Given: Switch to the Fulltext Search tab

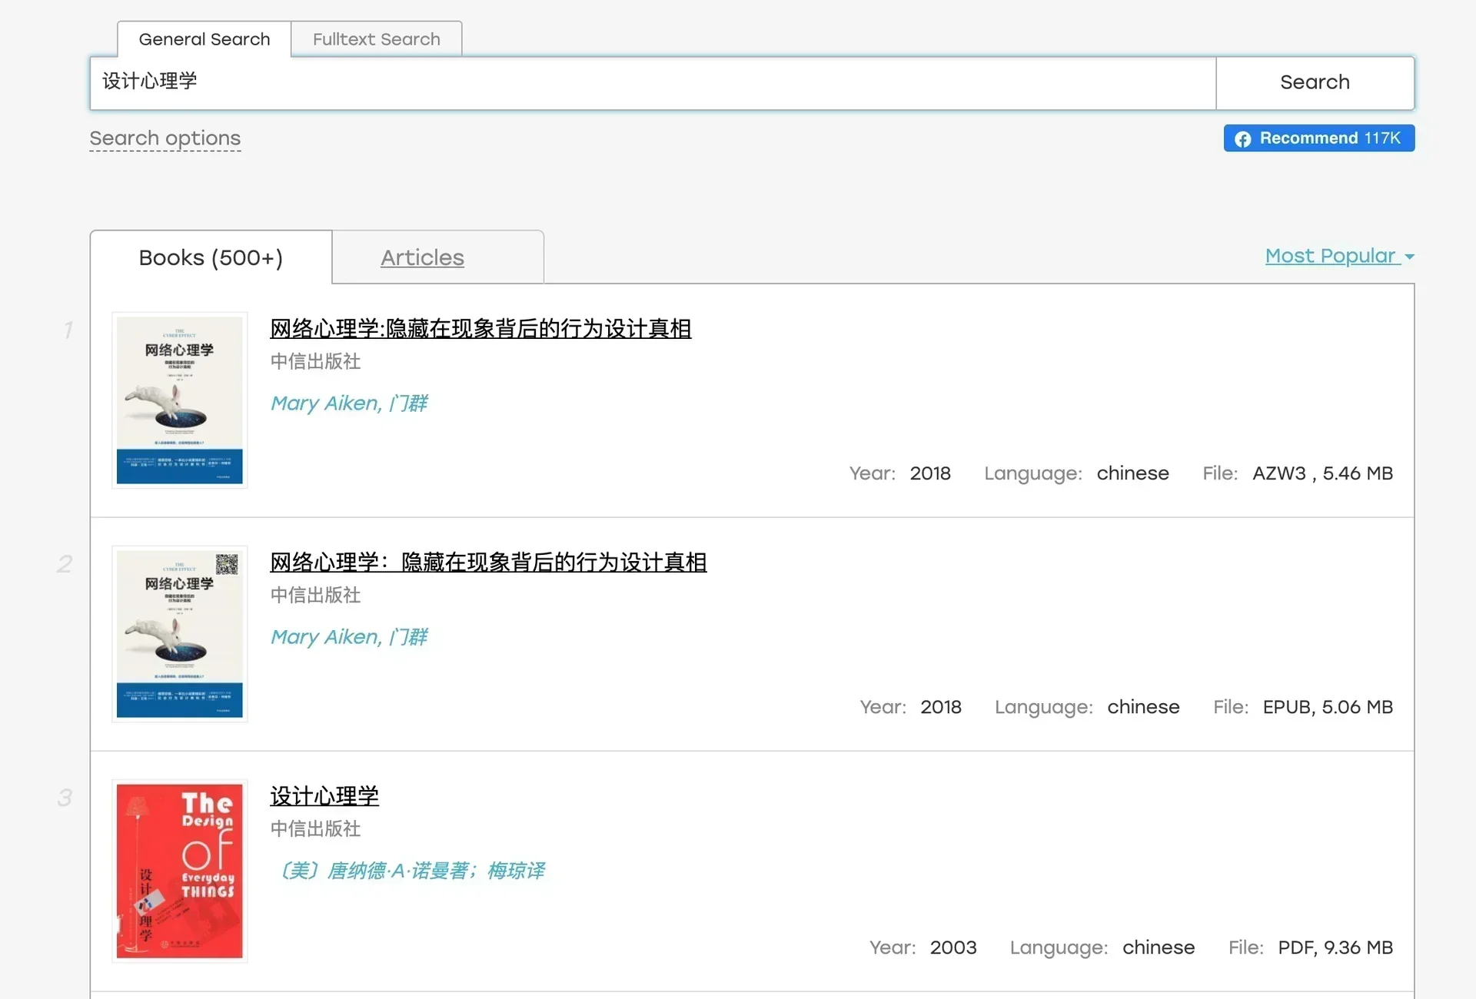Looking at the screenshot, I should coord(376,38).
